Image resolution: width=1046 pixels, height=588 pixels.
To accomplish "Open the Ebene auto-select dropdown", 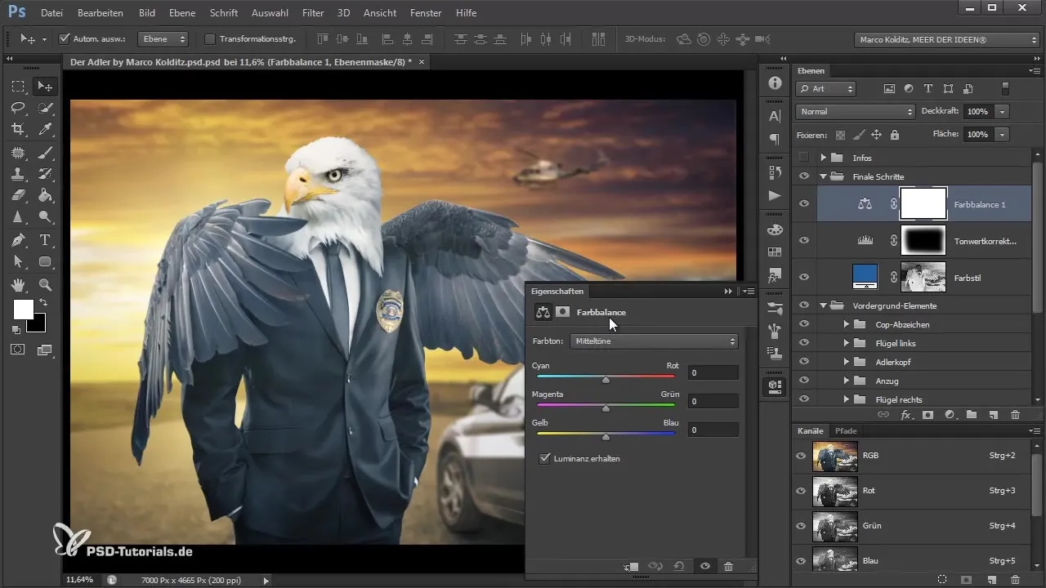I will (x=163, y=38).
